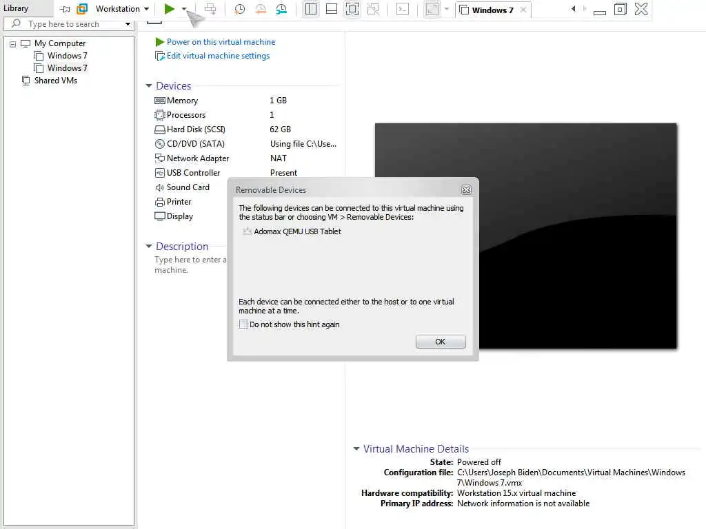The height and width of the screenshot is (529, 706).
Task: Select Adomax QEMU USB Tablet in dialog
Action: [297, 231]
